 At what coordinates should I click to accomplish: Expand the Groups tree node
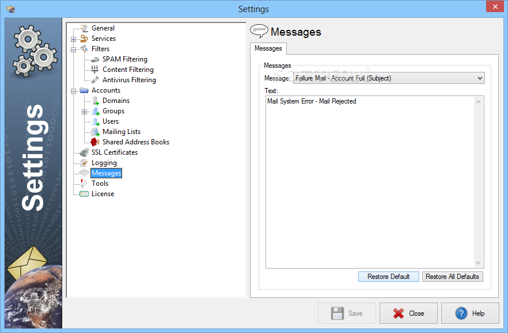(85, 112)
